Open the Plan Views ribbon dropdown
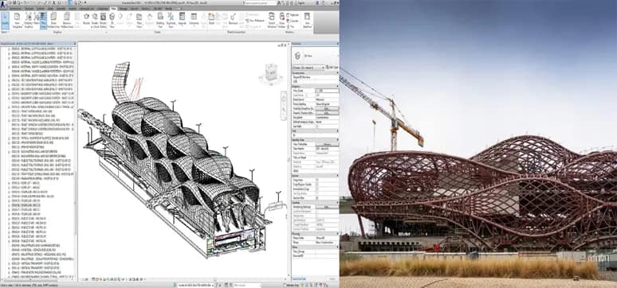Image resolution: width=617 pixels, height=288 pixels. pos(140,21)
